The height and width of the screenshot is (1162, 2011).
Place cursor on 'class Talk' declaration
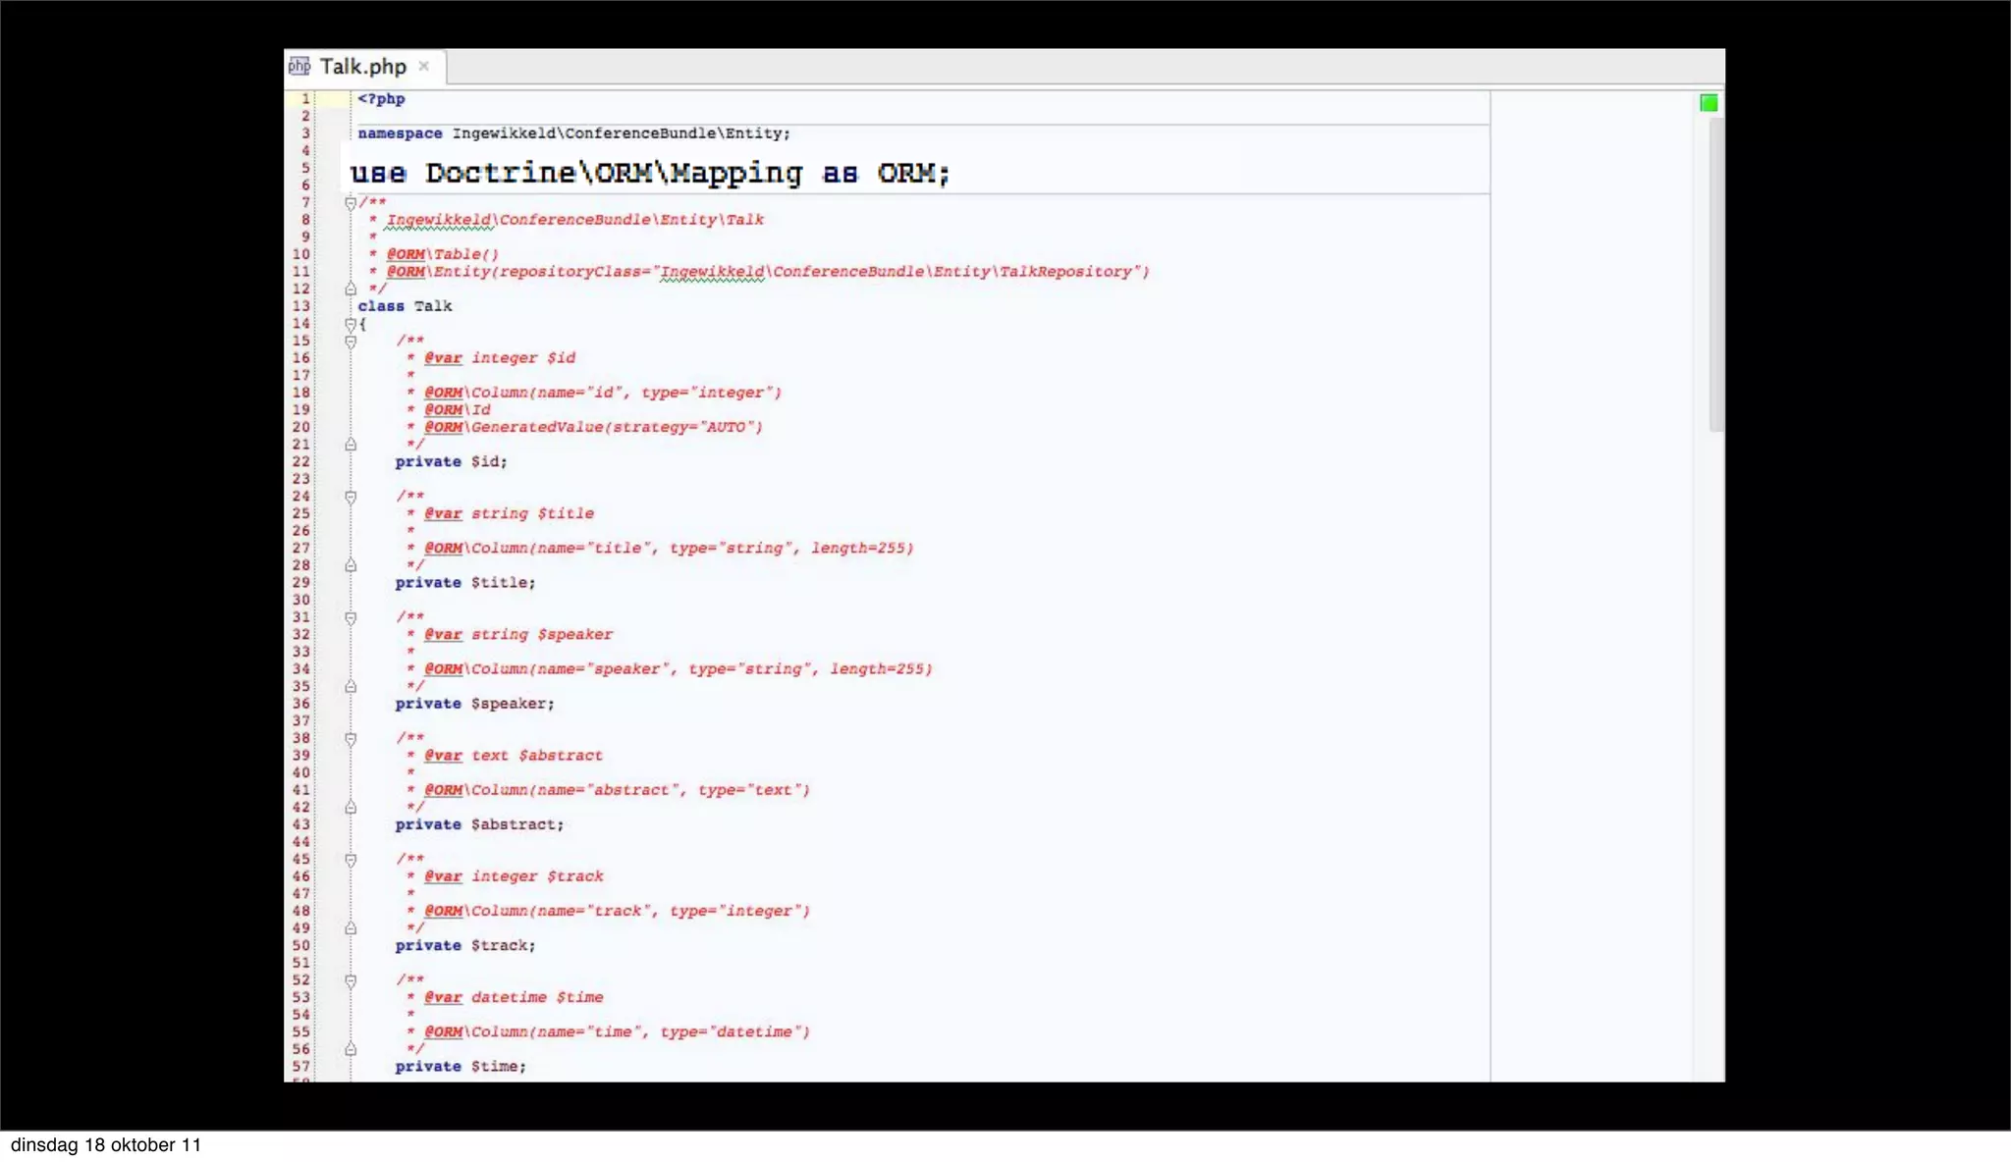[x=405, y=306]
